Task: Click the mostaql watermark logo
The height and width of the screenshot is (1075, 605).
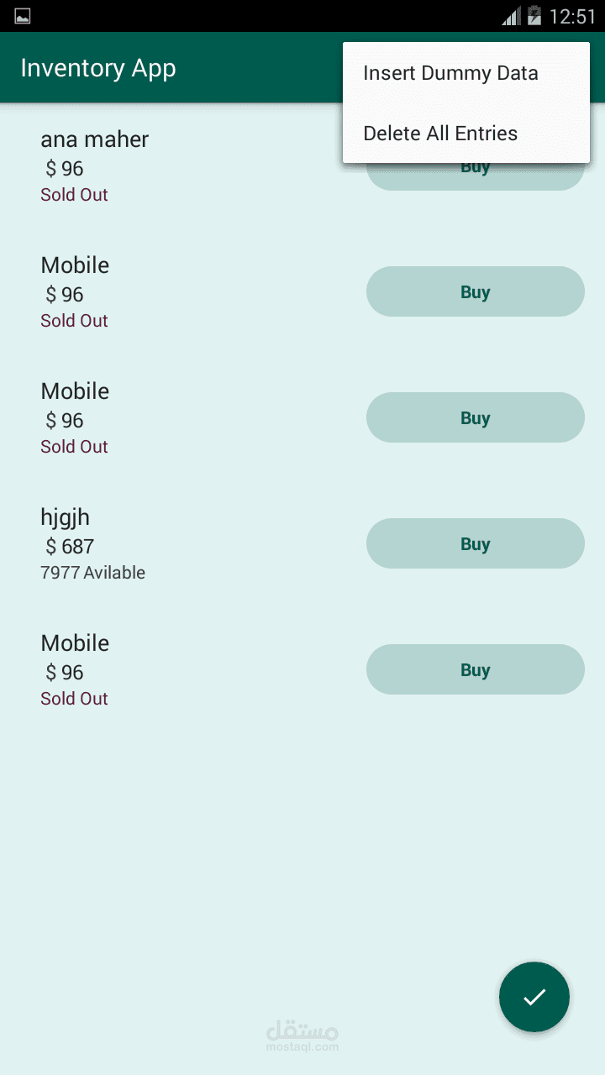Action: [302, 1036]
